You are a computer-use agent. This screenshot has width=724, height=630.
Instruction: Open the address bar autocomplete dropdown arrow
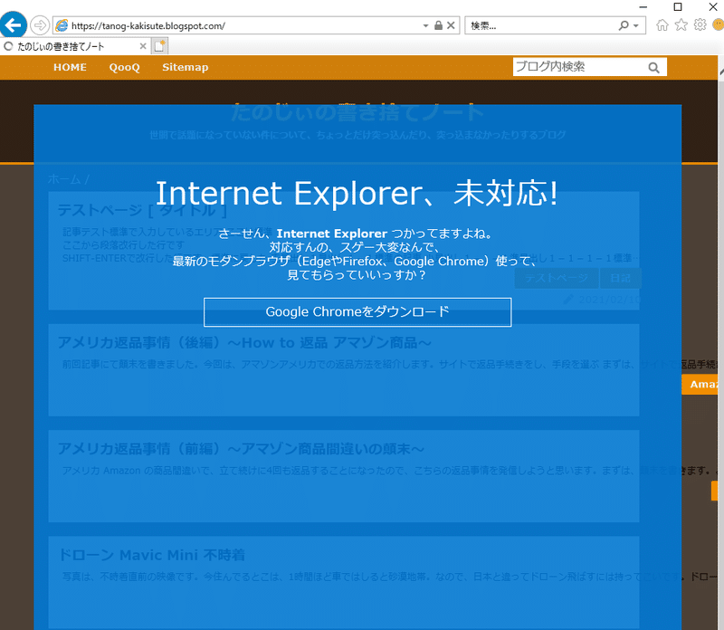425,26
